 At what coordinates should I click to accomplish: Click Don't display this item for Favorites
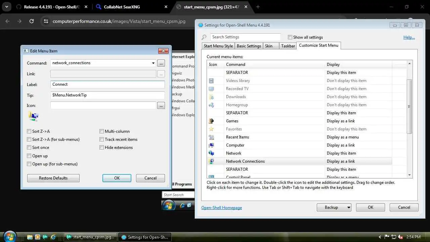point(346,129)
